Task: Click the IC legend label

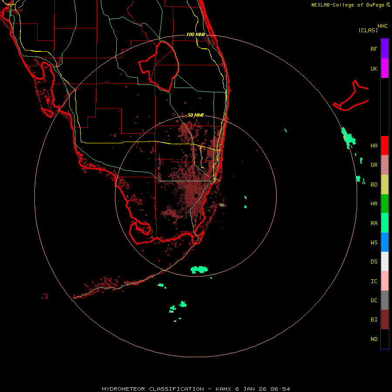Action: point(374,281)
